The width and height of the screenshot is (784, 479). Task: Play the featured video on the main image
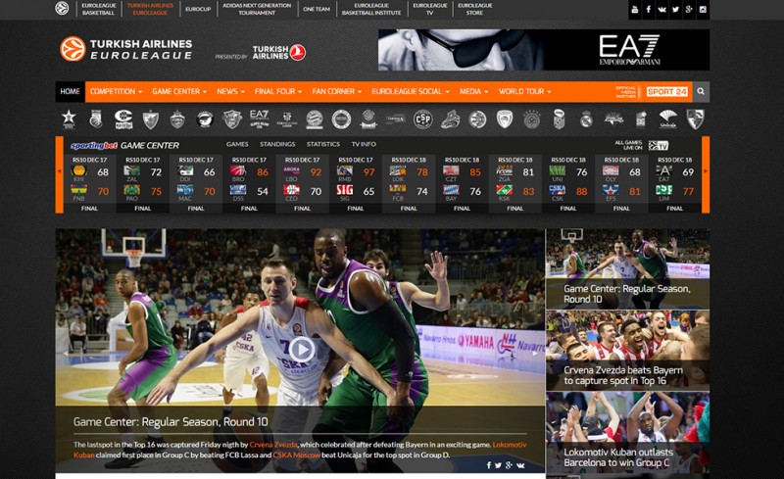click(x=301, y=350)
